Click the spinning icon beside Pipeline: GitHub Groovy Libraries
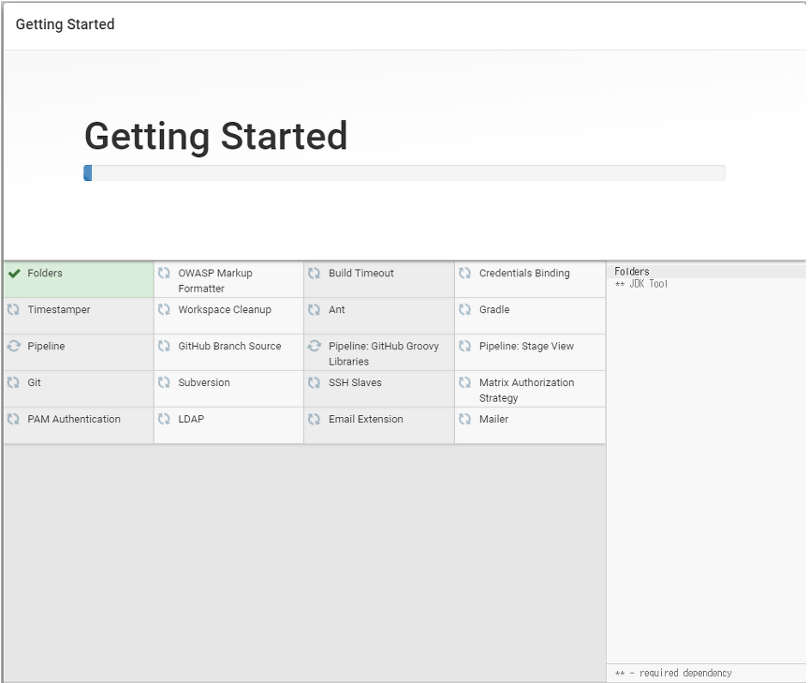 tap(315, 346)
